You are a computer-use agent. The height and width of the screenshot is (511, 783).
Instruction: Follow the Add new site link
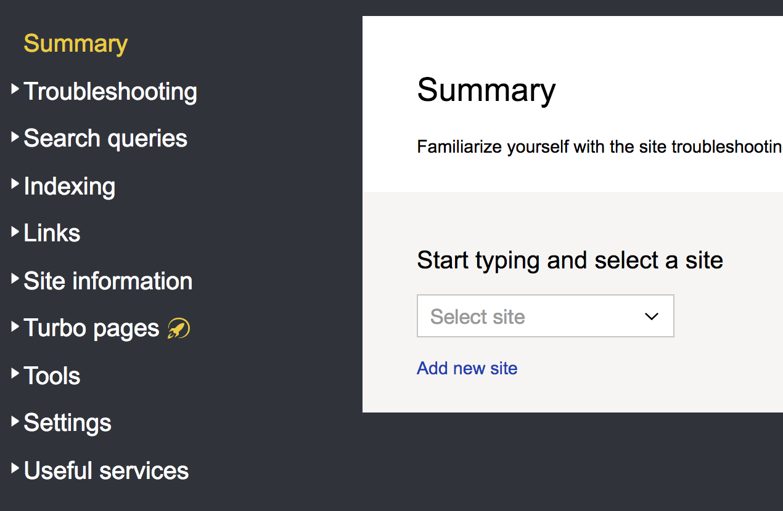coord(467,368)
